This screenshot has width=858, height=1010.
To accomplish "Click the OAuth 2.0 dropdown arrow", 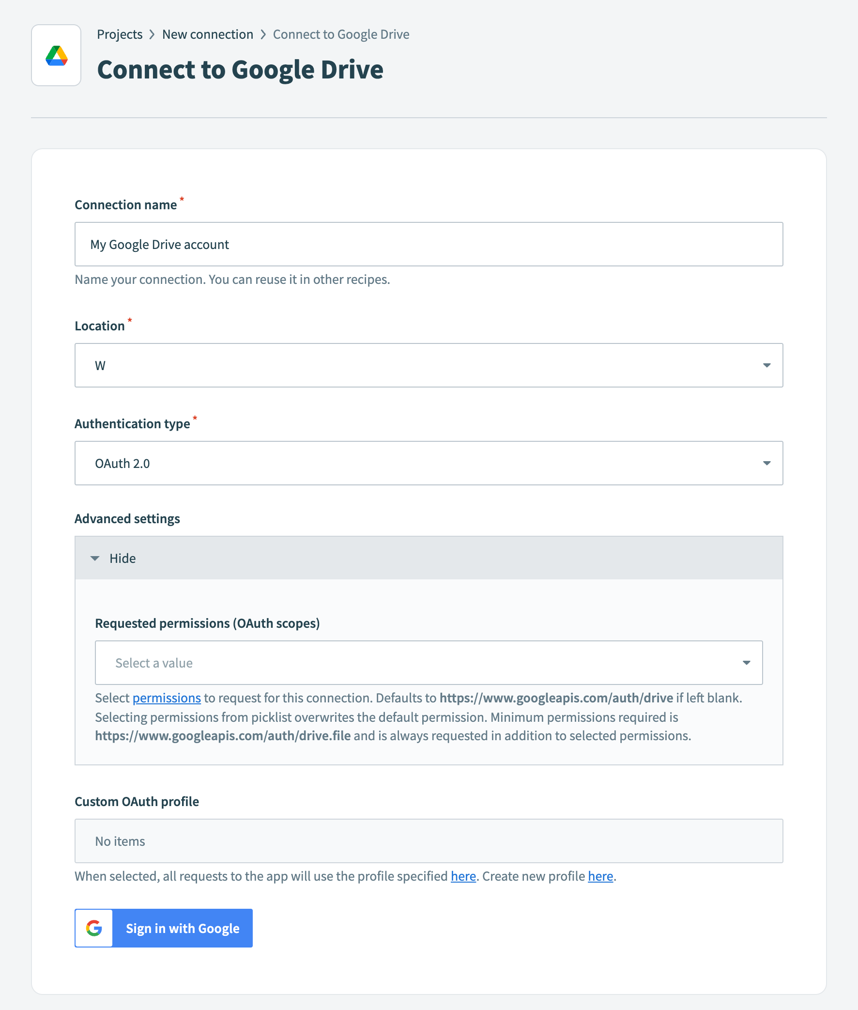I will (766, 463).
